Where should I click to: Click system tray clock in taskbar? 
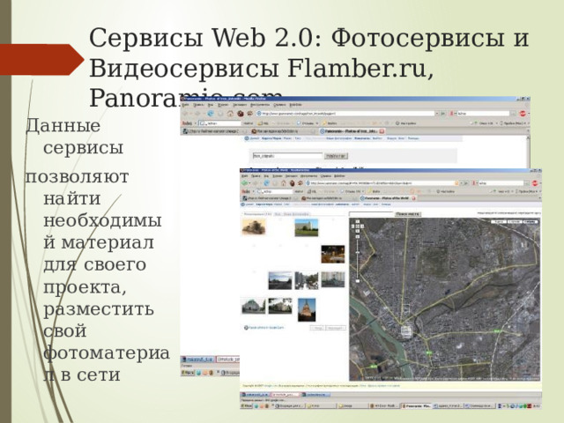pos(536,405)
